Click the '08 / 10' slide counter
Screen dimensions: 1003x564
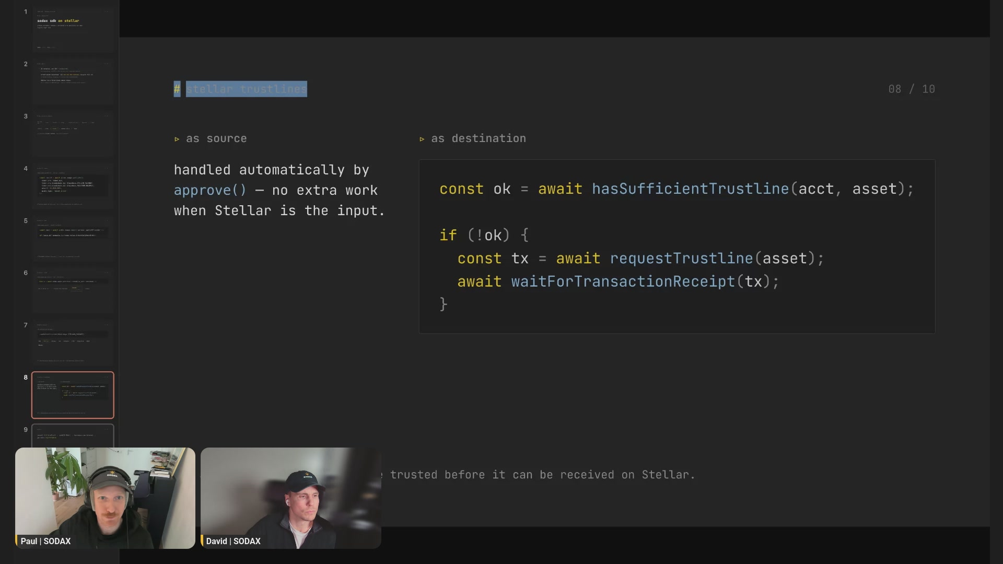coord(912,89)
